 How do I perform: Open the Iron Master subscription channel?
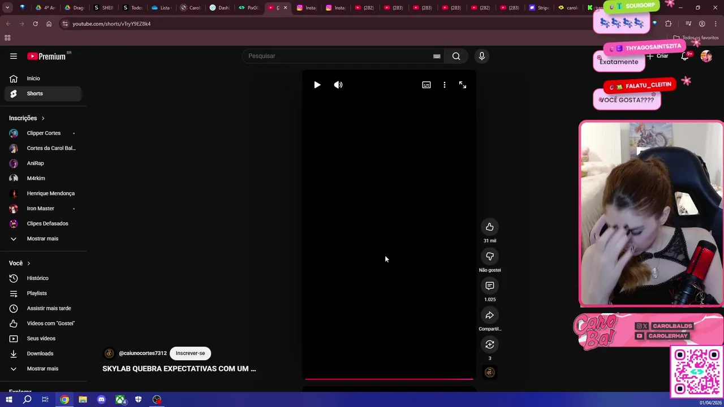[43, 209]
